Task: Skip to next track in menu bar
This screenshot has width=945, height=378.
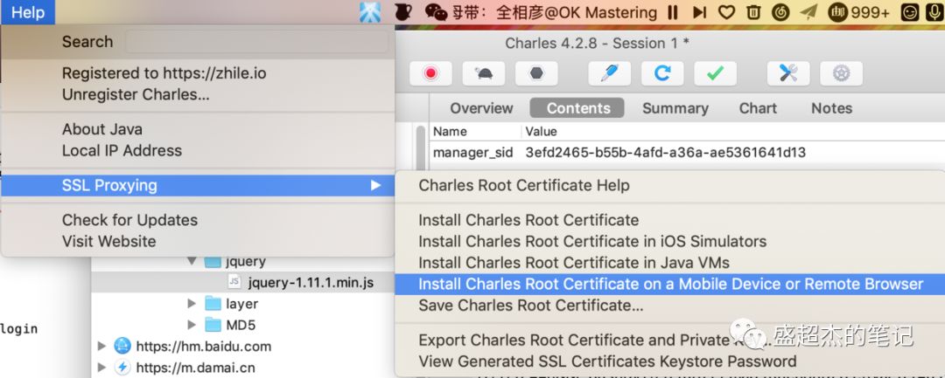Action: 699,12
